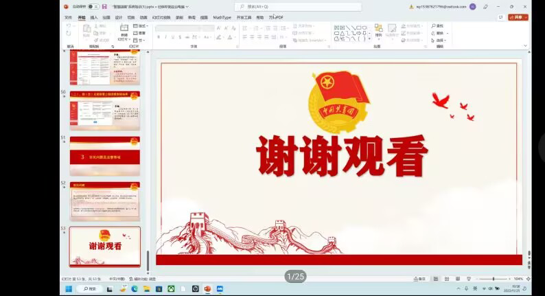
Task: Open the 选择 select dropdown
Action: (x=439, y=41)
